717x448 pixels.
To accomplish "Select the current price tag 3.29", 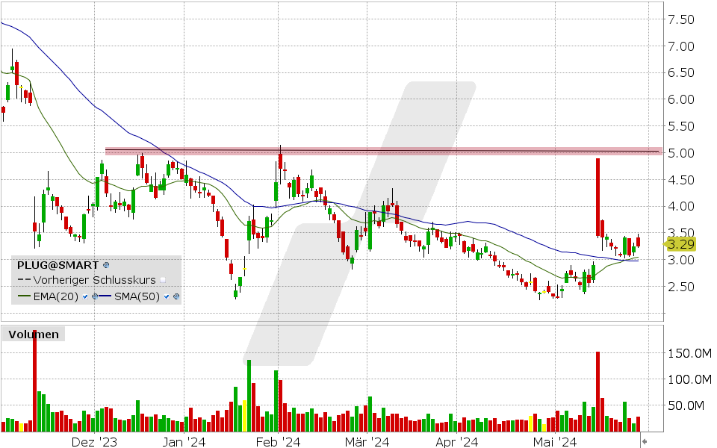I will 680,244.
